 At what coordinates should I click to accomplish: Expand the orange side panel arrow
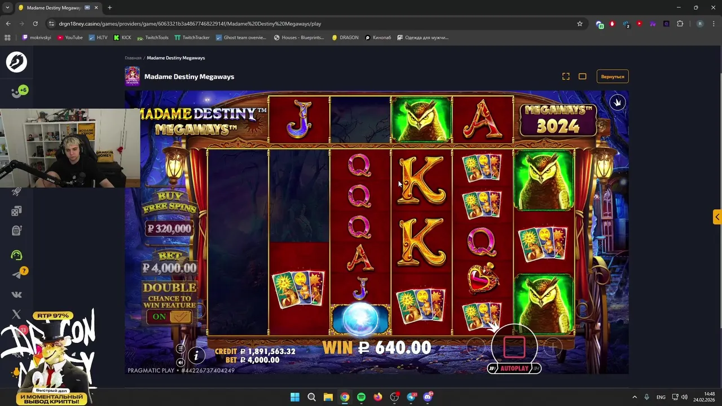click(717, 217)
